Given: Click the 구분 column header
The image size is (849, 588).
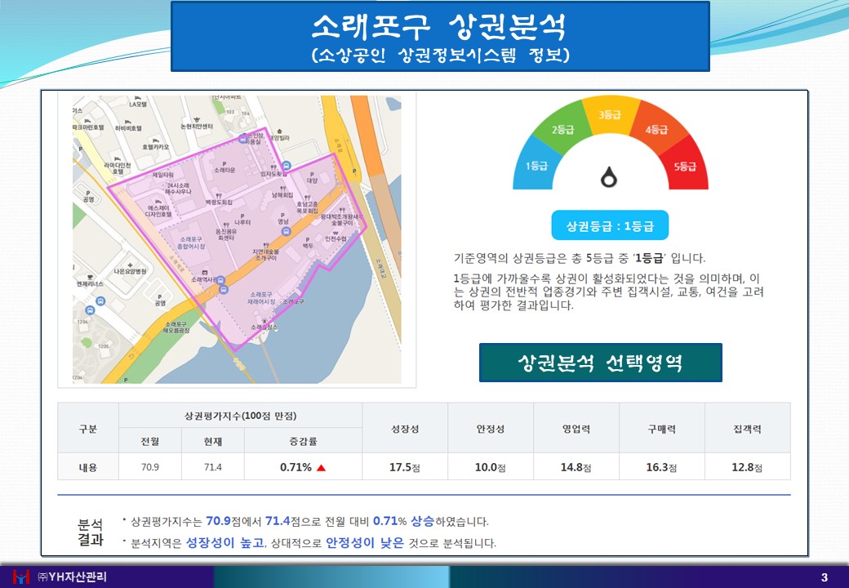Looking at the screenshot, I should pyautogui.click(x=88, y=428).
